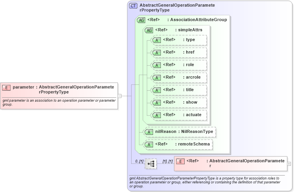294x192 pixels.
Task: Click the A icon for nilReason attribute
Action: 149,132
